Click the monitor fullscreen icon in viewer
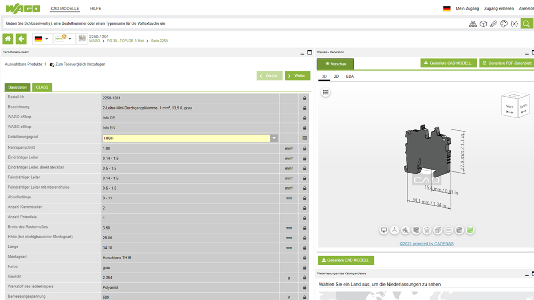 click(384, 230)
